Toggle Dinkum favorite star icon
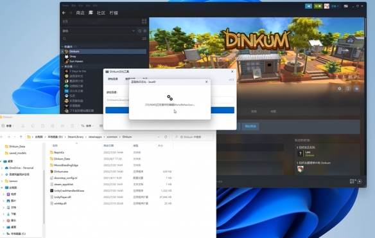This screenshot has height=238, width=375. (x=356, y=89)
